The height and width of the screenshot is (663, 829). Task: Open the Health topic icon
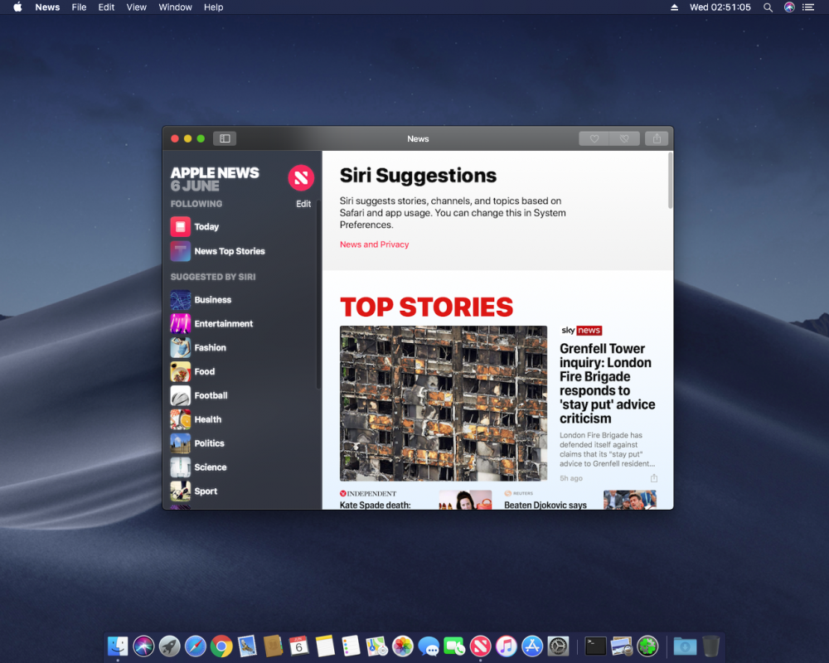tap(180, 419)
